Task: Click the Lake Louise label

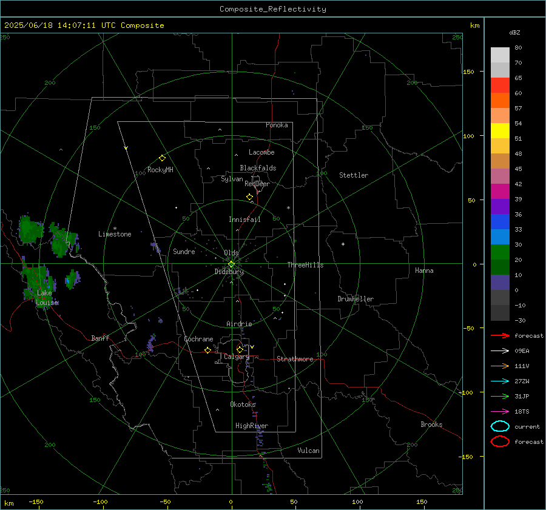Action: (x=47, y=298)
